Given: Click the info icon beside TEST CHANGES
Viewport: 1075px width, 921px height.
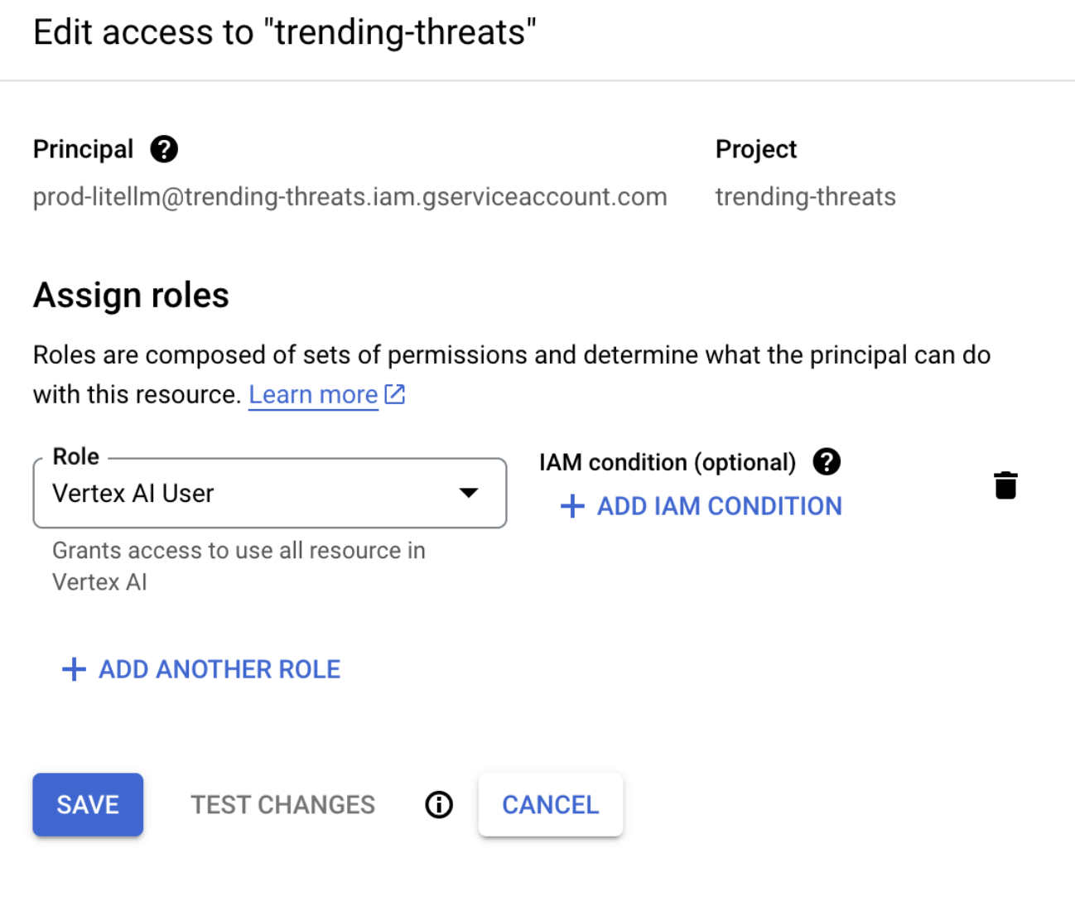Looking at the screenshot, I should pos(439,804).
